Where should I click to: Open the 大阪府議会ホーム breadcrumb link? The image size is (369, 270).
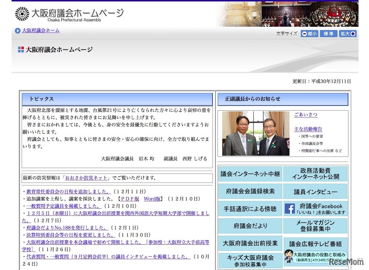coord(40,31)
